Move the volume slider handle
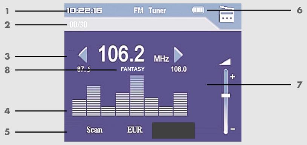The width and height of the screenshot is (307, 145). [x=226, y=96]
